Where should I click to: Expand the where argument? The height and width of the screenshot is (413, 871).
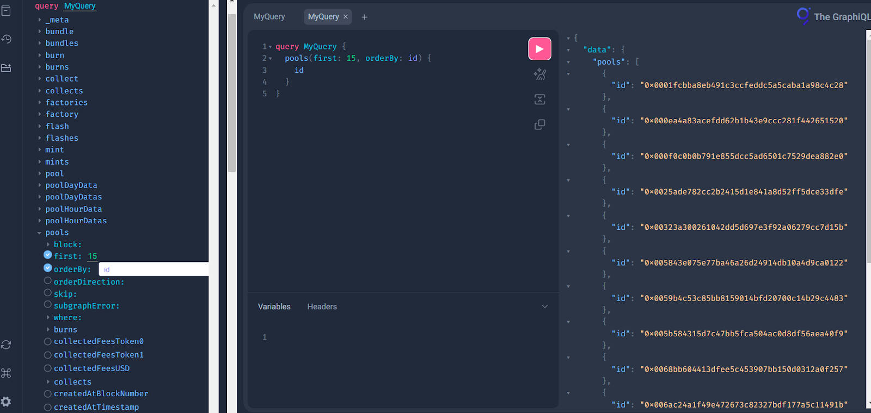[x=48, y=317]
